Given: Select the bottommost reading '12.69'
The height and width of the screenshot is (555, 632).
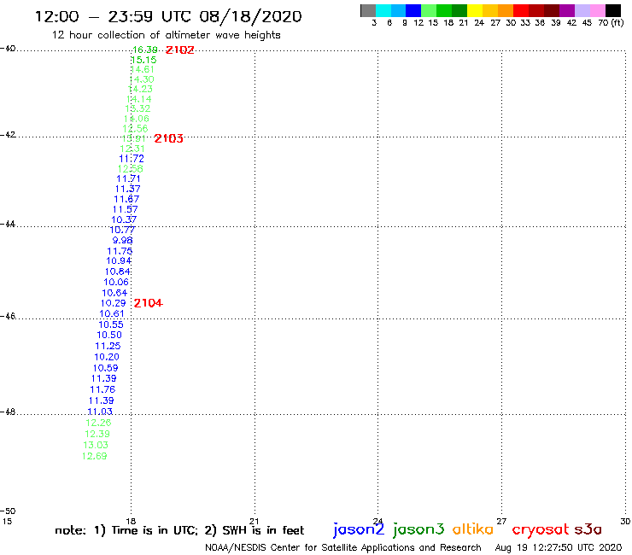Looking at the screenshot, I should [x=94, y=456].
